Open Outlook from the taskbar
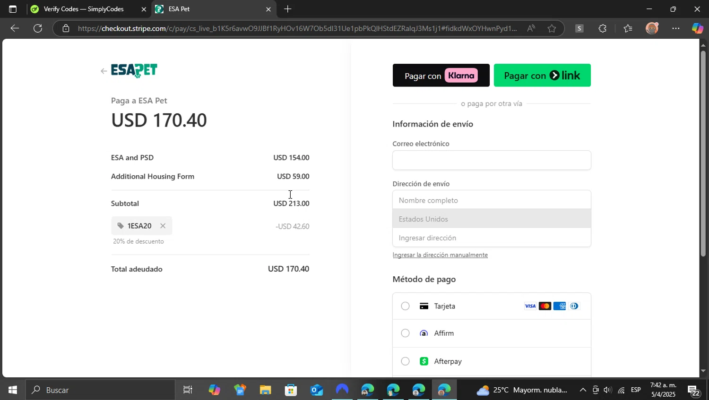Viewport: 709px width, 400px height. 316,390
